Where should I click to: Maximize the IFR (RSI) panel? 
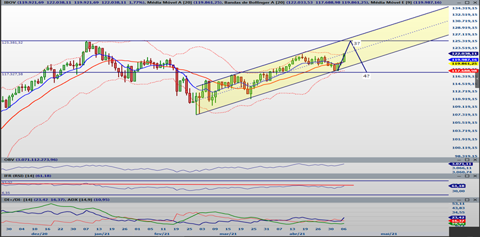tap(467, 176)
